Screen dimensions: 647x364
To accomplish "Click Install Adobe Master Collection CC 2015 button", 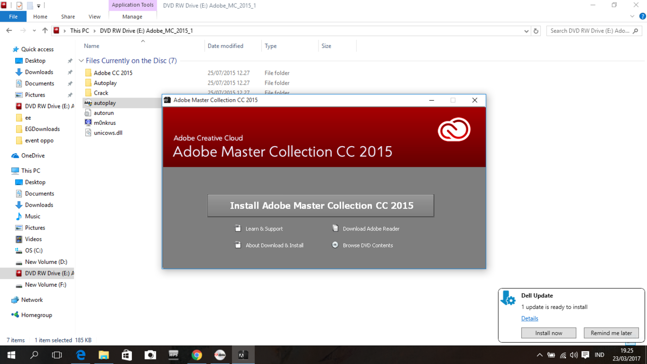I will pos(320,206).
